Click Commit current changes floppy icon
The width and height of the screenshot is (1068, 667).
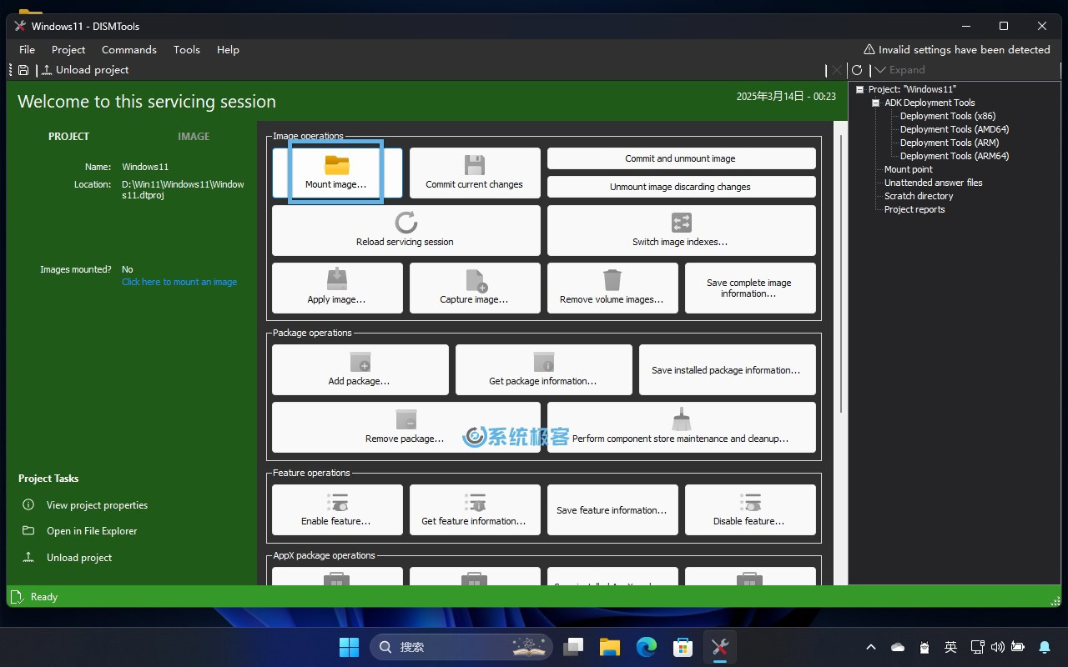pyautogui.click(x=474, y=164)
